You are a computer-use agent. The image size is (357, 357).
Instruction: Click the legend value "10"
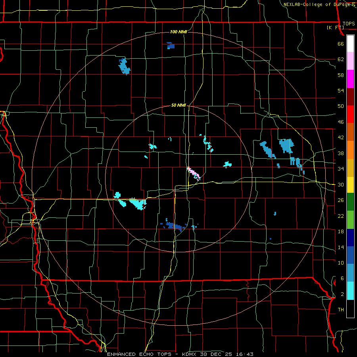pyautogui.click(x=341, y=263)
